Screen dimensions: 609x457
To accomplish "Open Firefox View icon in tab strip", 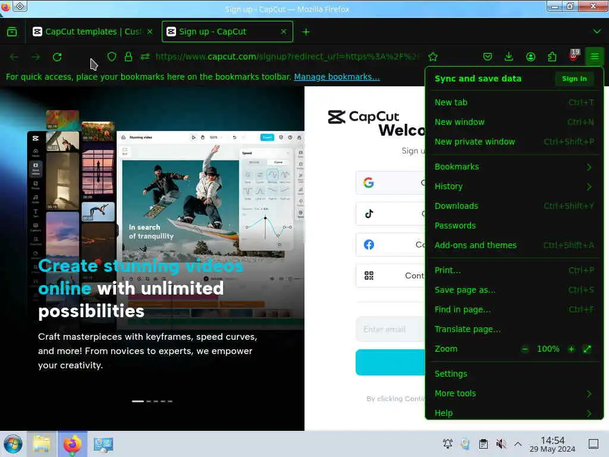I will click(x=12, y=32).
